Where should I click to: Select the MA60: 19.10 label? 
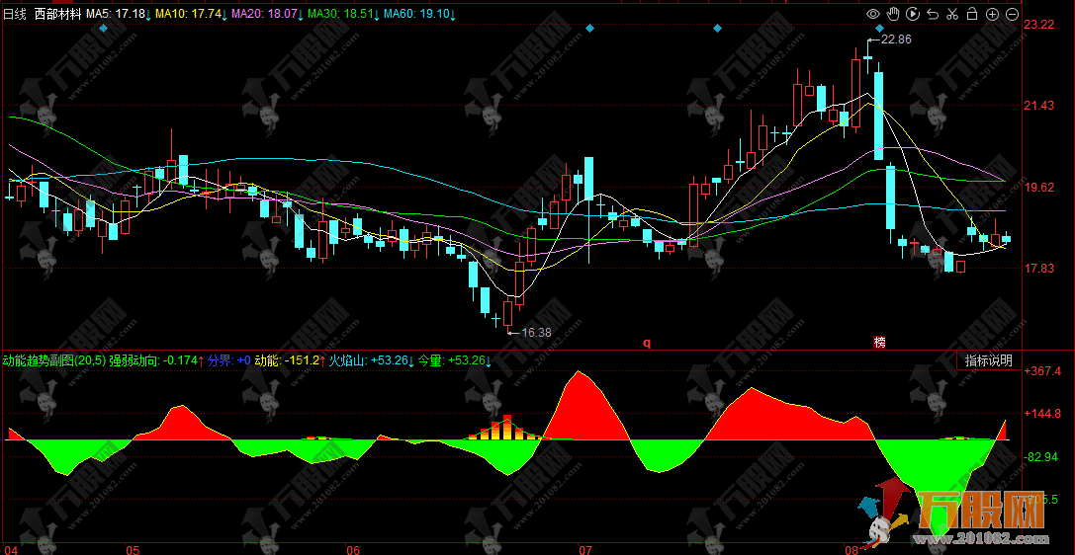(x=418, y=14)
